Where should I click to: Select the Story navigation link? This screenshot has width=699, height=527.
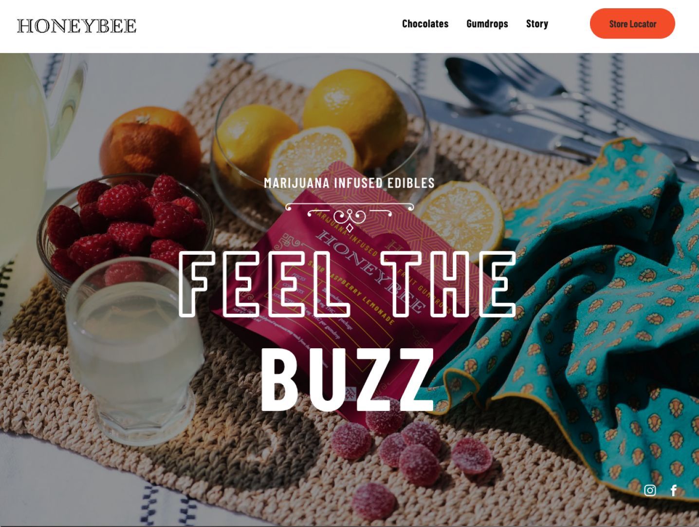coord(537,24)
